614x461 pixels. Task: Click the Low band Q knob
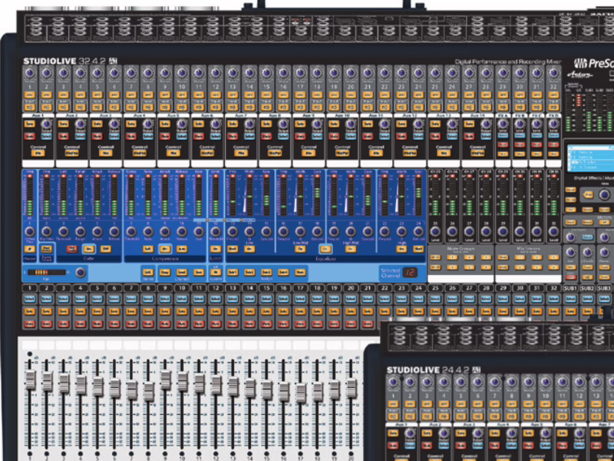pyautogui.click(x=249, y=231)
